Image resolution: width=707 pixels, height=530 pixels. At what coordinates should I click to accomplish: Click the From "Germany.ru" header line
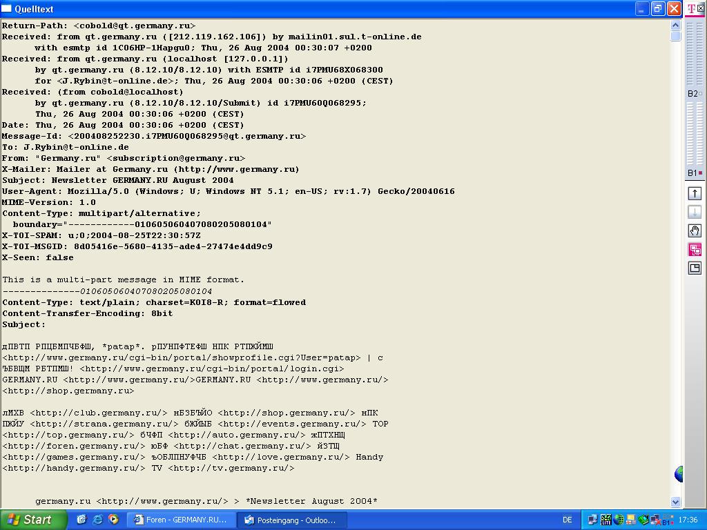(124, 158)
